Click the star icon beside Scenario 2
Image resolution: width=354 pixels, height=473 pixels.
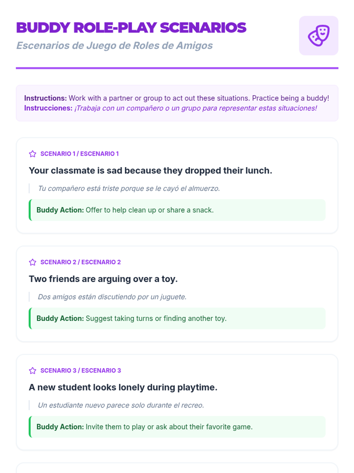32,262
